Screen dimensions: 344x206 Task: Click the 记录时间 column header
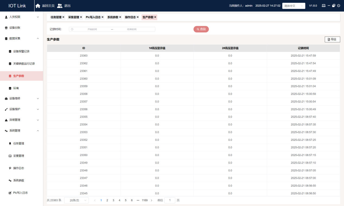tap(303, 48)
